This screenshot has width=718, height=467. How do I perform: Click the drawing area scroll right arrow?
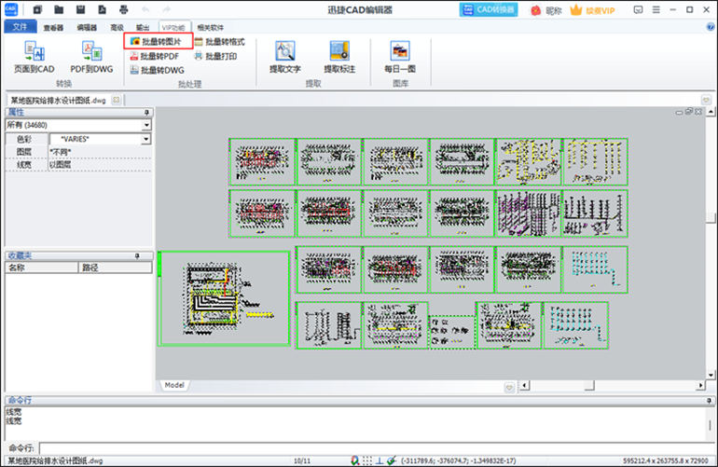pos(700,386)
